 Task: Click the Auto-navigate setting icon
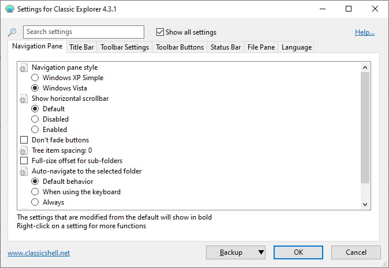(x=24, y=171)
